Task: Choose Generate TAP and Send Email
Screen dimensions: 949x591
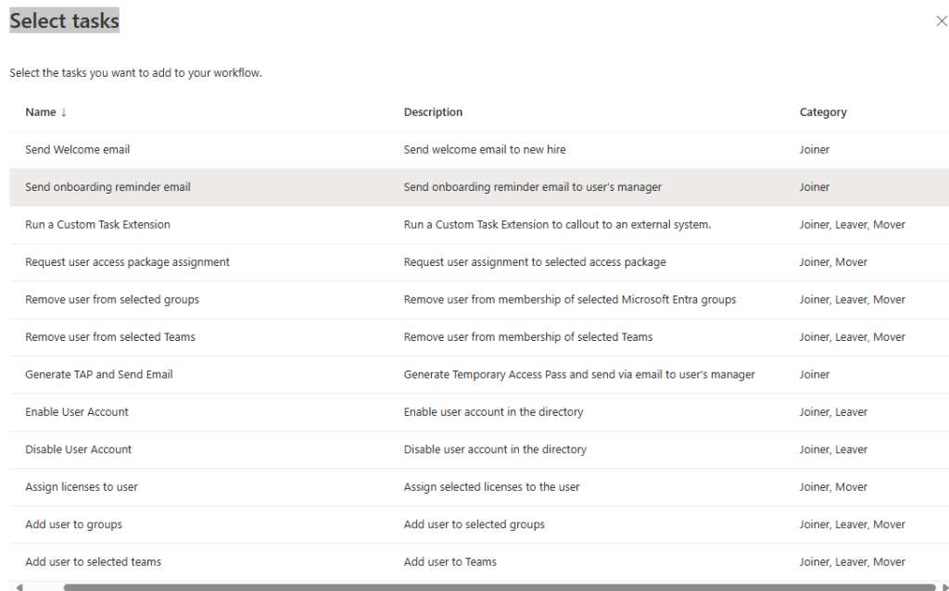Action: coord(99,375)
